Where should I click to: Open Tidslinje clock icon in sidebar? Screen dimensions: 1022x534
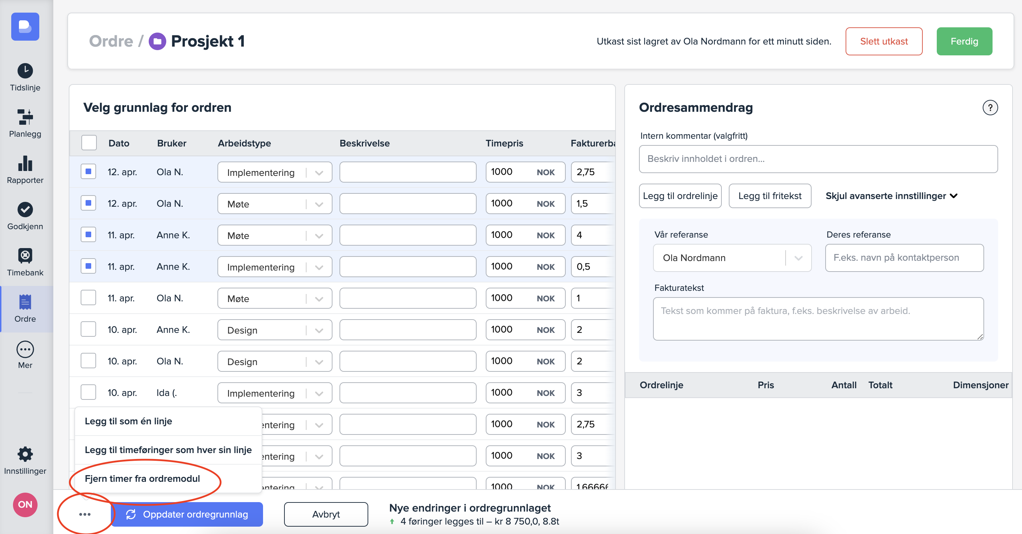click(x=25, y=71)
